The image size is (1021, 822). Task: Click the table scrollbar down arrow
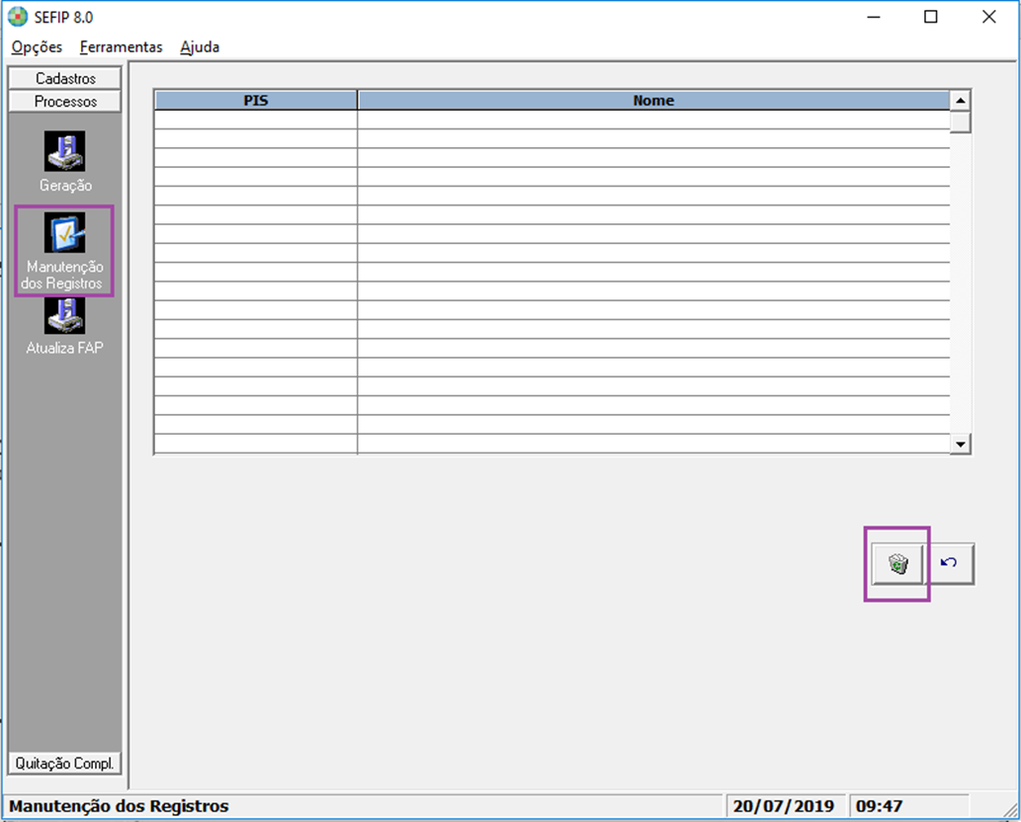pyautogui.click(x=960, y=445)
